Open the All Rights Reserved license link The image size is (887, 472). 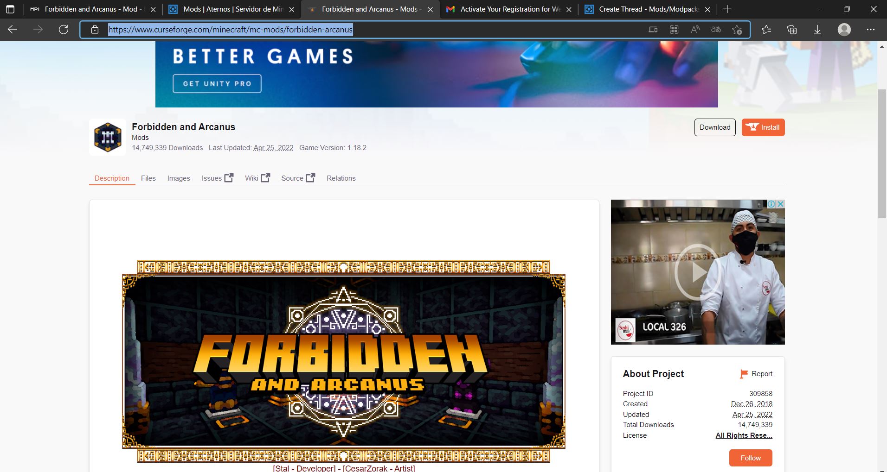tap(744, 435)
